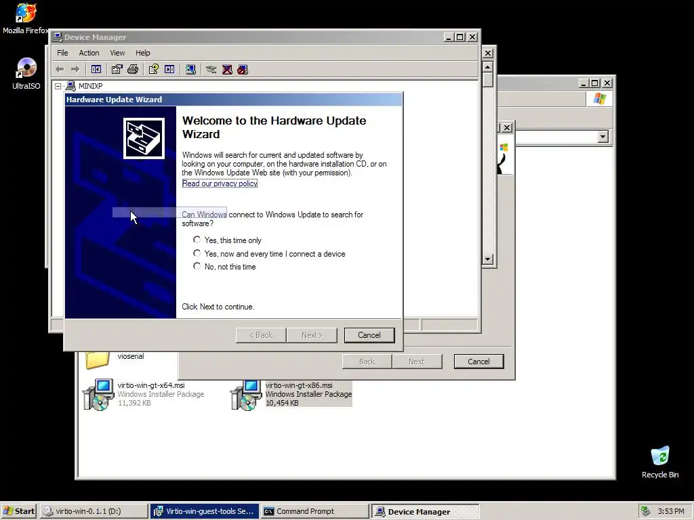The width and height of the screenshot is (694, 520).
Task: Open the View menu in Device Manager
Action: pyautogui.click(x=117, y=53)
